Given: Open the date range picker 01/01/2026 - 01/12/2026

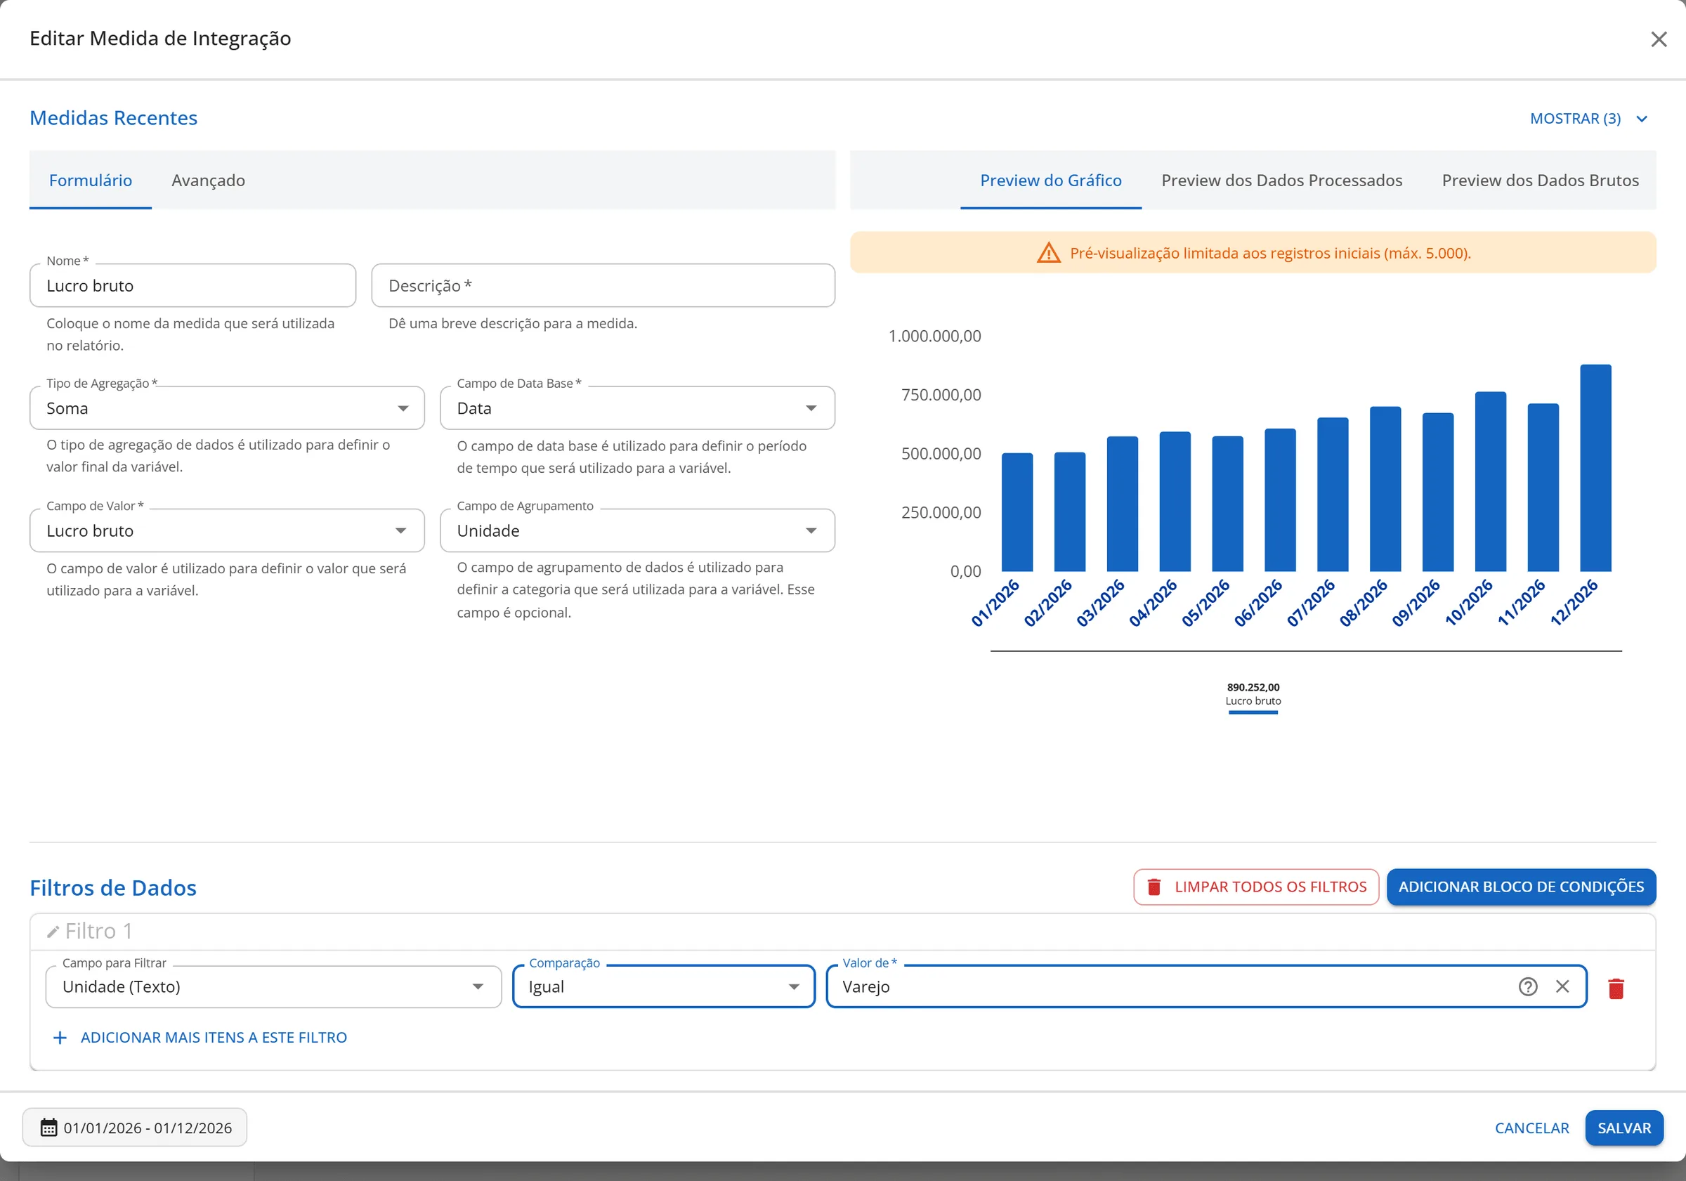Looking at the screenshot, I should [x=135, y=1128].
